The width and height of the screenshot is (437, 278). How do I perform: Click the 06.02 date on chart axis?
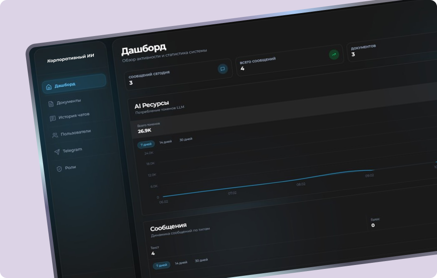pyautogui.click(x=163, y=202)
